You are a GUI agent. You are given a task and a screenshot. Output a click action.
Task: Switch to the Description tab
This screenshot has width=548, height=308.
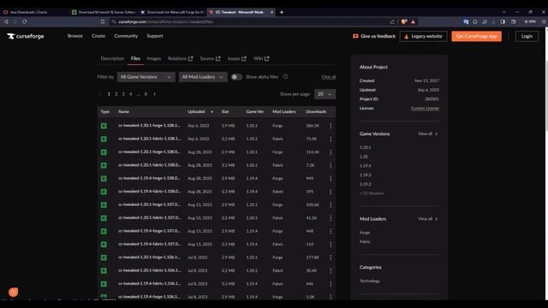point(112,59)
